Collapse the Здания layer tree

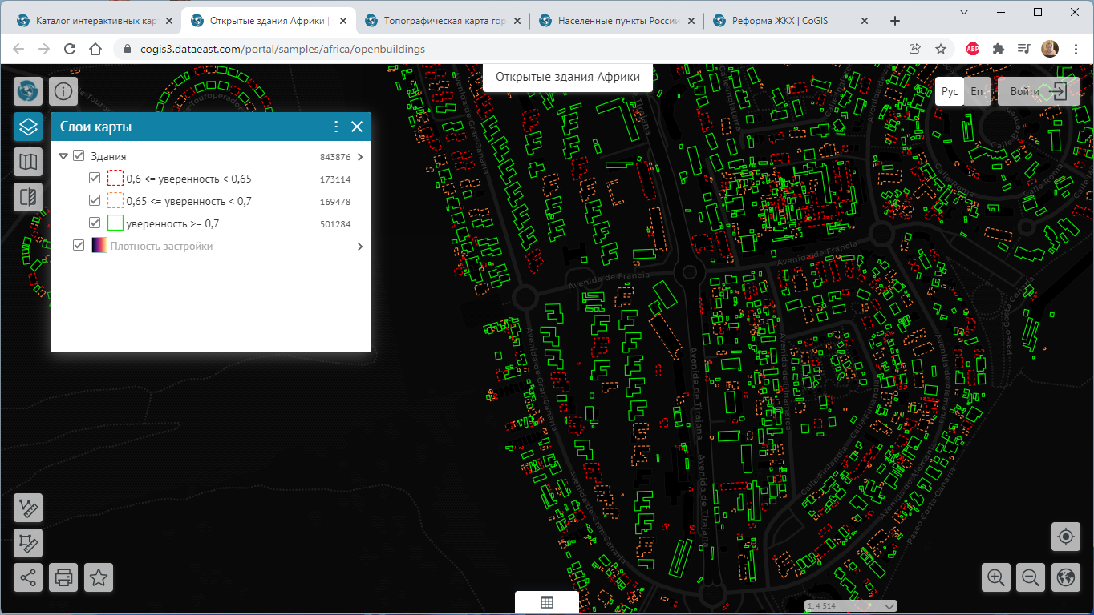[x=63, y=157]
